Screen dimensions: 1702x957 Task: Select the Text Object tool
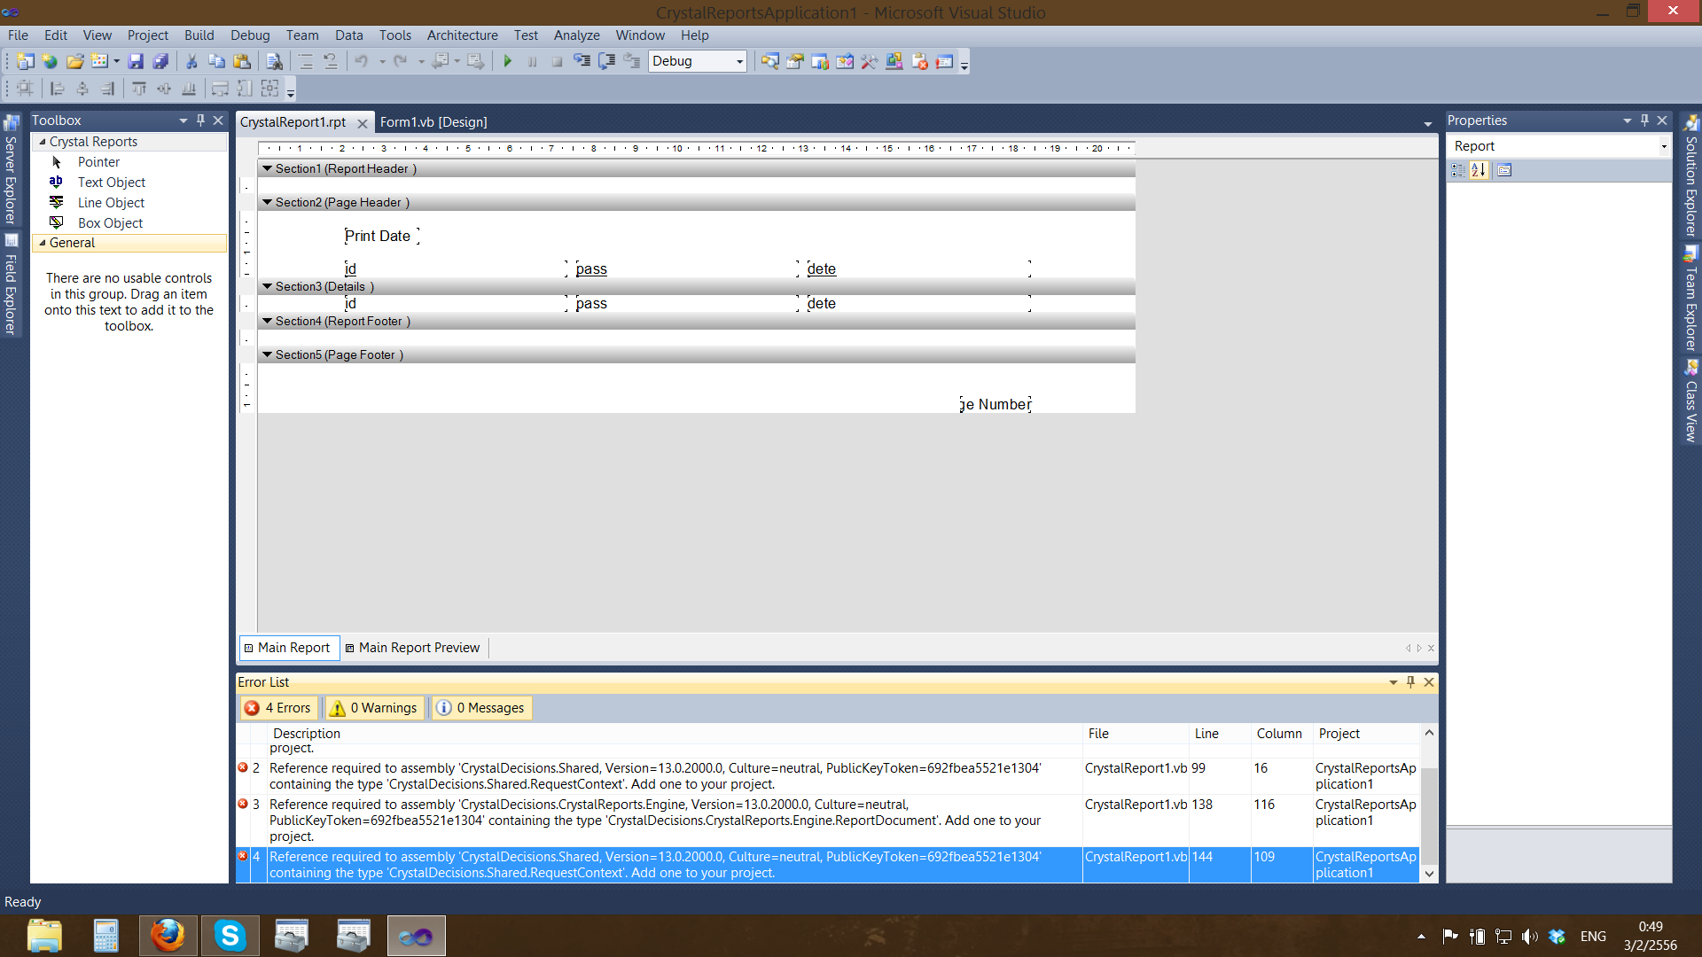pyautogui.click(x=111, y=183)
